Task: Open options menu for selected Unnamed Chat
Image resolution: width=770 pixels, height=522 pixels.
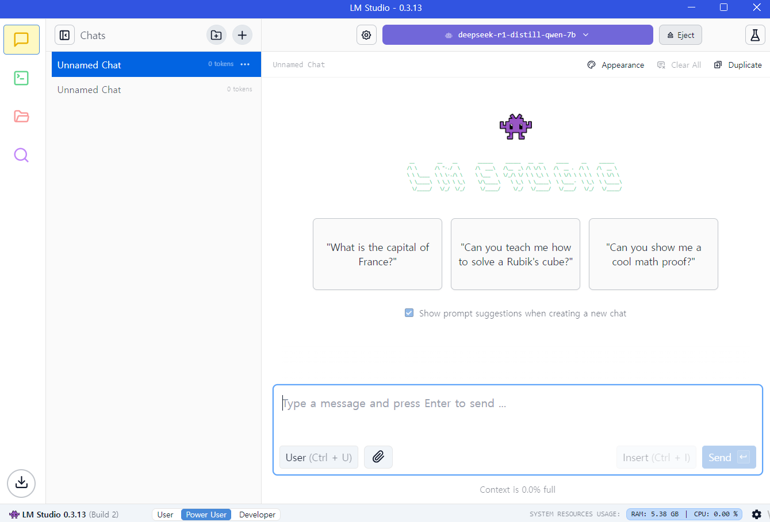Action: 245,64
